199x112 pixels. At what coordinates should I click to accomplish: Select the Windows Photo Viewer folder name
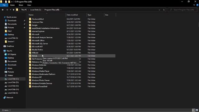tap(41, 80)
